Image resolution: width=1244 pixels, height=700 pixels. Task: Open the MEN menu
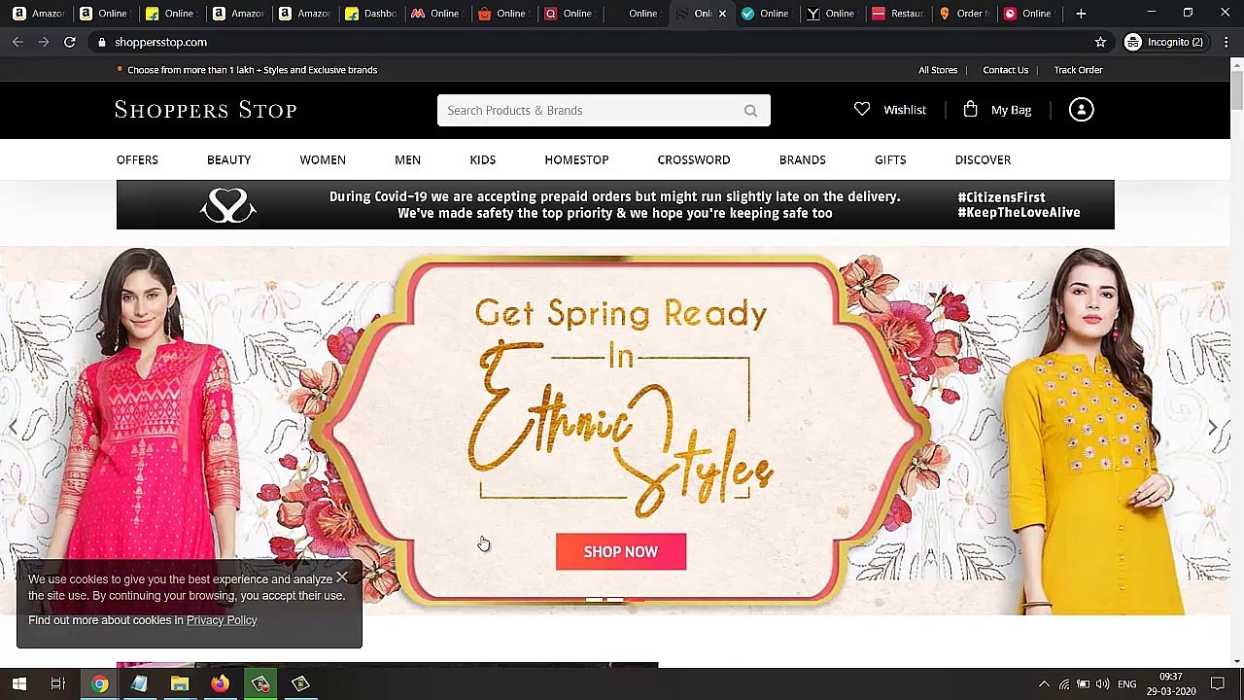tap(407, 159)
